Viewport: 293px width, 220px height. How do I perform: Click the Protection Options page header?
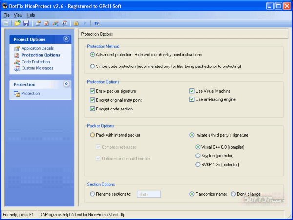pyautogui.click(x=97, y=34)
